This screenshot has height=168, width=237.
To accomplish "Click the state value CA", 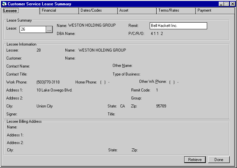I will tap(122, 106).
